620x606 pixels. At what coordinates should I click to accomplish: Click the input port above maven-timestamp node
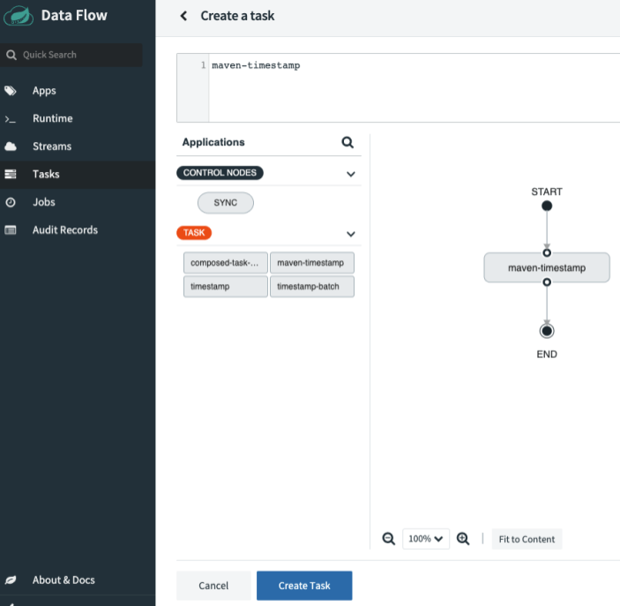pyautogui.click(x=547, y=253)
